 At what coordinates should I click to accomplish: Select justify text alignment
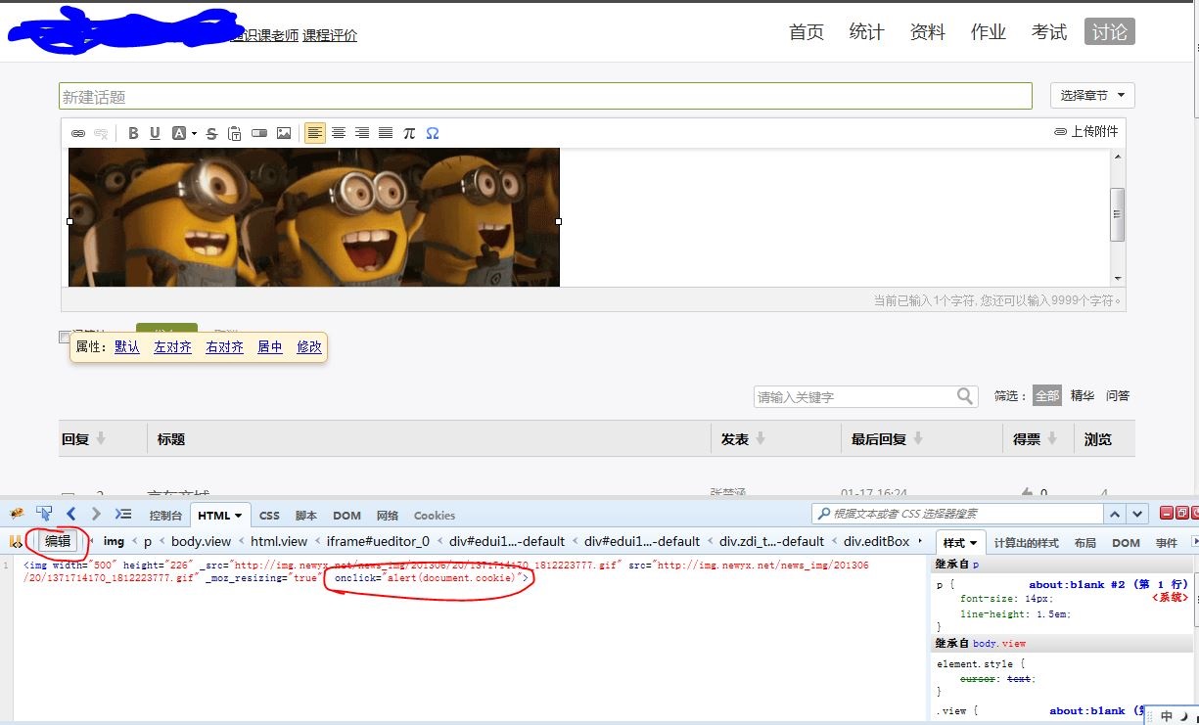pos(386,133)
